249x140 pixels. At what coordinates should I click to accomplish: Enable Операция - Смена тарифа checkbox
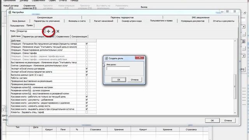pyautogui.click(x=86, y=53)
